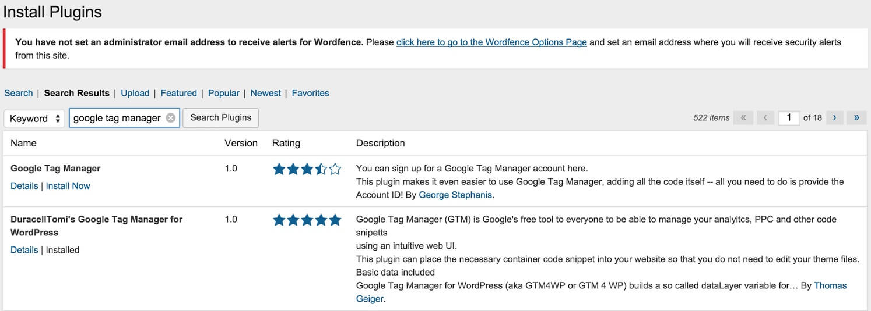
Task: Open Thomas Geiger author link
Action: pos(602,292)
